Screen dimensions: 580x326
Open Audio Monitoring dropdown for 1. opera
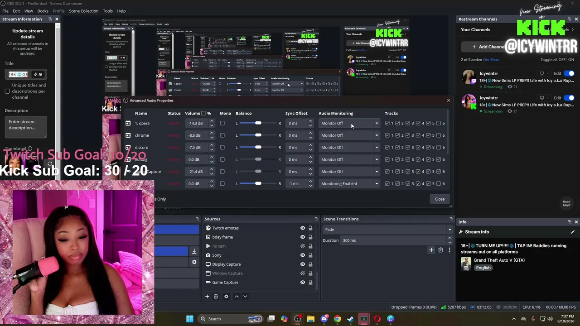coord(349,123)
